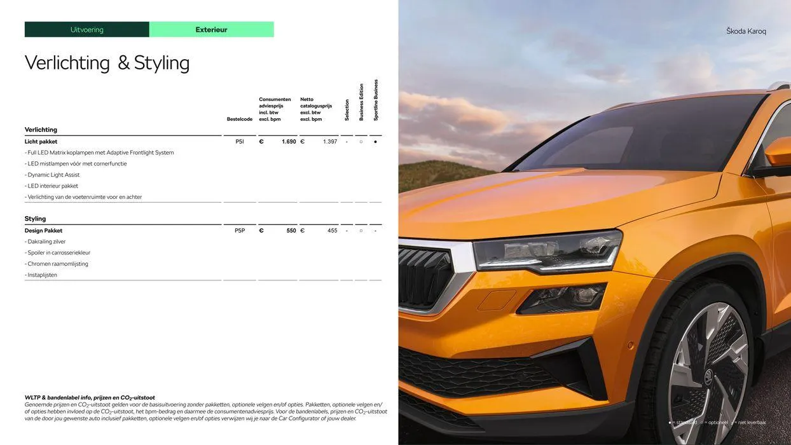Switch to the Uitvoering tab

coord(86,29)
